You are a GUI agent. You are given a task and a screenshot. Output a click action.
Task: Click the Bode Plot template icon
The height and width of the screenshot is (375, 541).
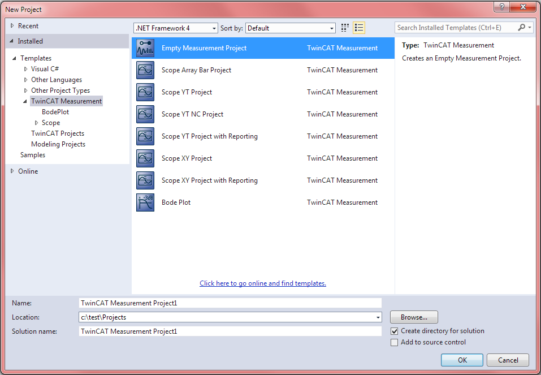(145, 202)
